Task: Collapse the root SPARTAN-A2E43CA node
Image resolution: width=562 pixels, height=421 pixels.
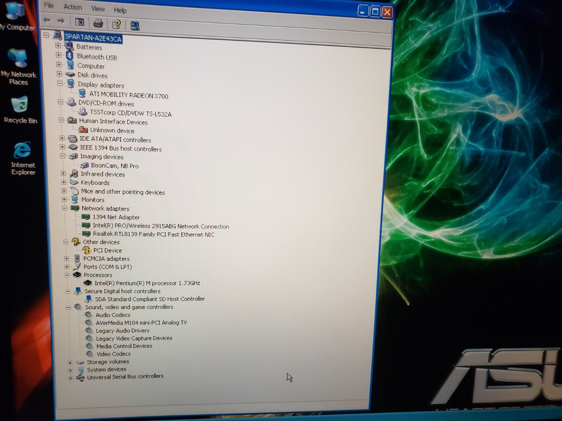Action: click(46, 35)
